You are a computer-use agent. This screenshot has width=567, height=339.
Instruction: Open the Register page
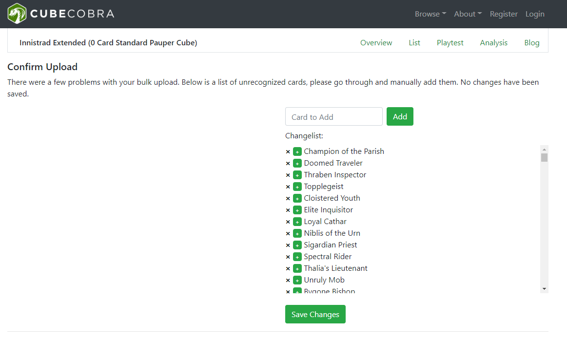504,14
